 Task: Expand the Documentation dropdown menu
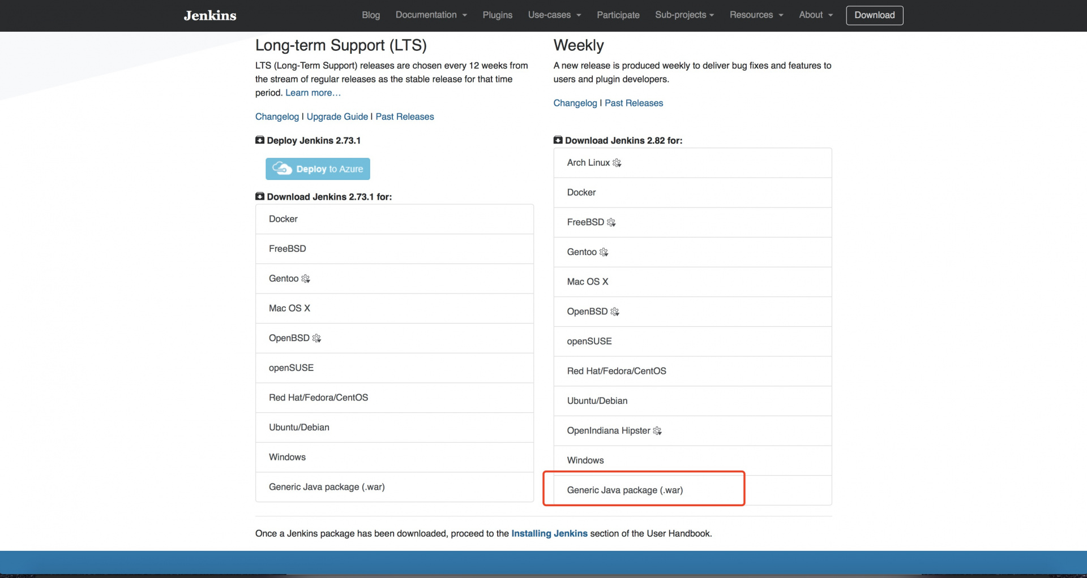click(431, 15)
